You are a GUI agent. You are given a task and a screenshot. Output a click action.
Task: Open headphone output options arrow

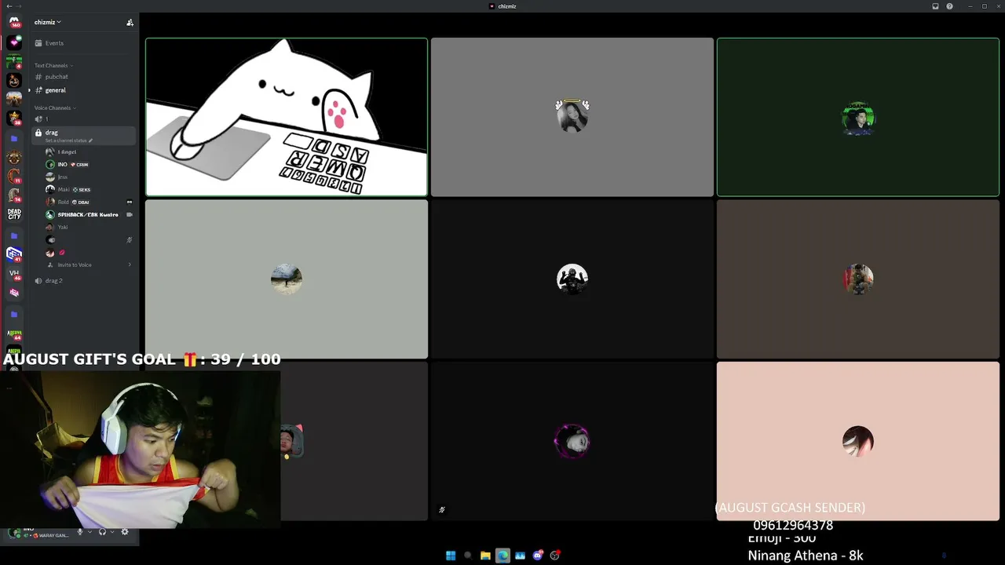click(112, 533)
